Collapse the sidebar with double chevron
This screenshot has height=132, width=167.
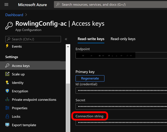tap(66, 39)
